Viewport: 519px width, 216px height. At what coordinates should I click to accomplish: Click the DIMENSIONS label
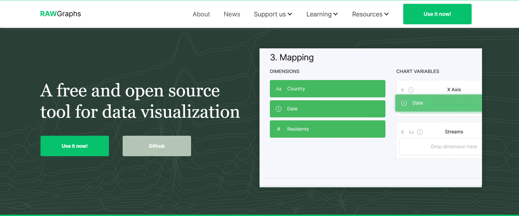(x=285, y=71)
